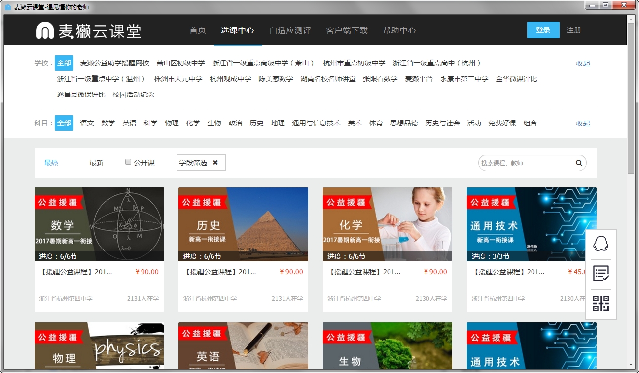Toggle the 全部 school filter
This screenshot has height=373, width=639.
(64, 63)
